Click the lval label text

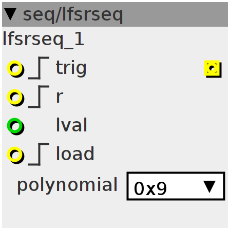coord(71,125)
